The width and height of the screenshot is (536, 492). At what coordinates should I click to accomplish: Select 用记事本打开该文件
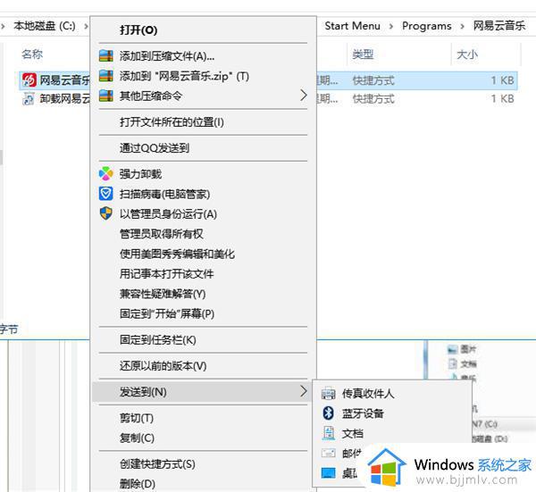tap(166, 273)
